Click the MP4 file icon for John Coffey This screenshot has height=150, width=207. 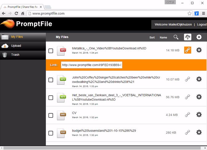[x=61, y=80]
